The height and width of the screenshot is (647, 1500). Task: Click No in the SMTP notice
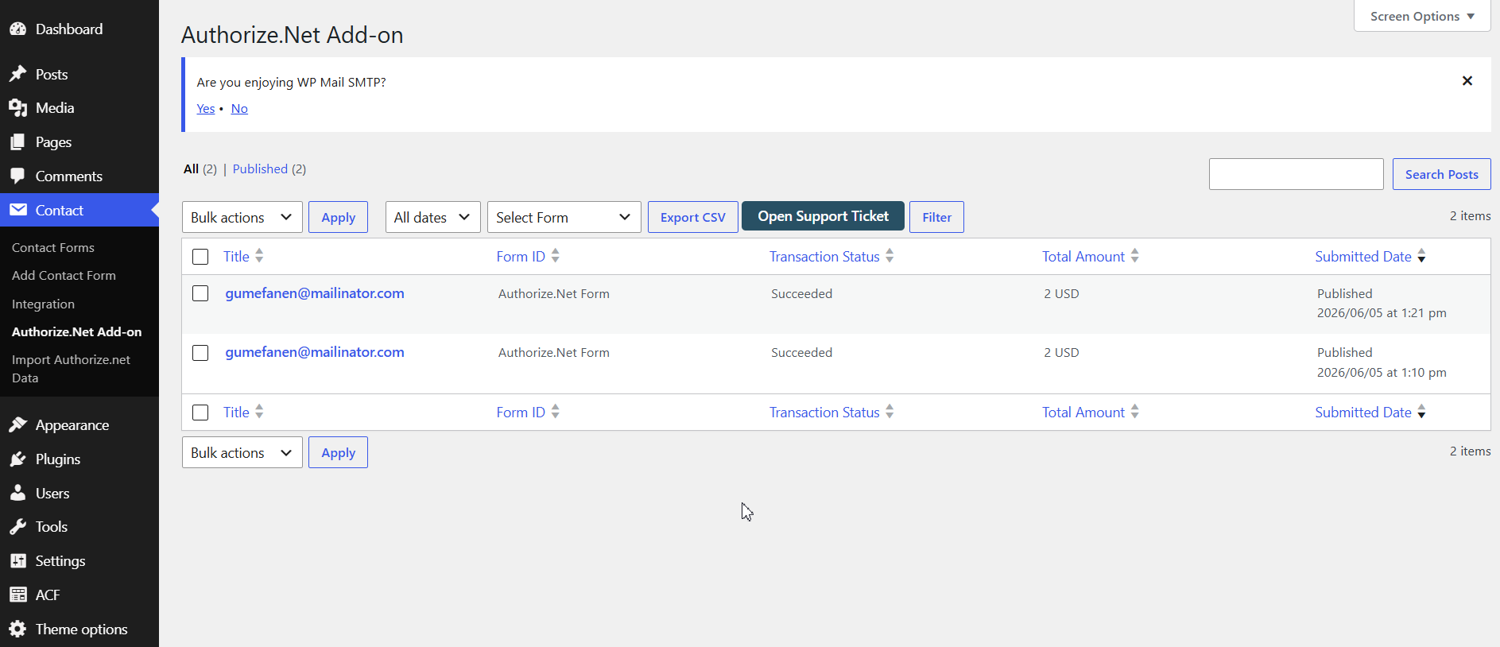point(239,109)
